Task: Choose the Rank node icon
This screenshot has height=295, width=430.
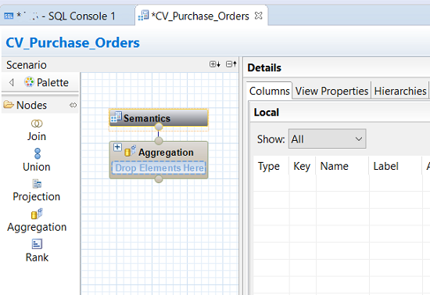Action: tap(37, 244)
